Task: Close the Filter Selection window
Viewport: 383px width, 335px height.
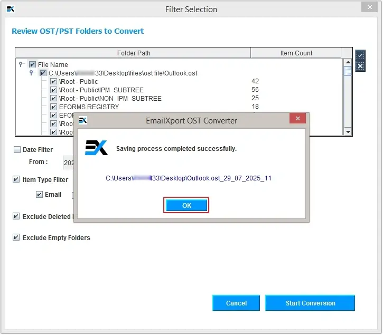Action: pyautogui.click(x=368, y=7)
